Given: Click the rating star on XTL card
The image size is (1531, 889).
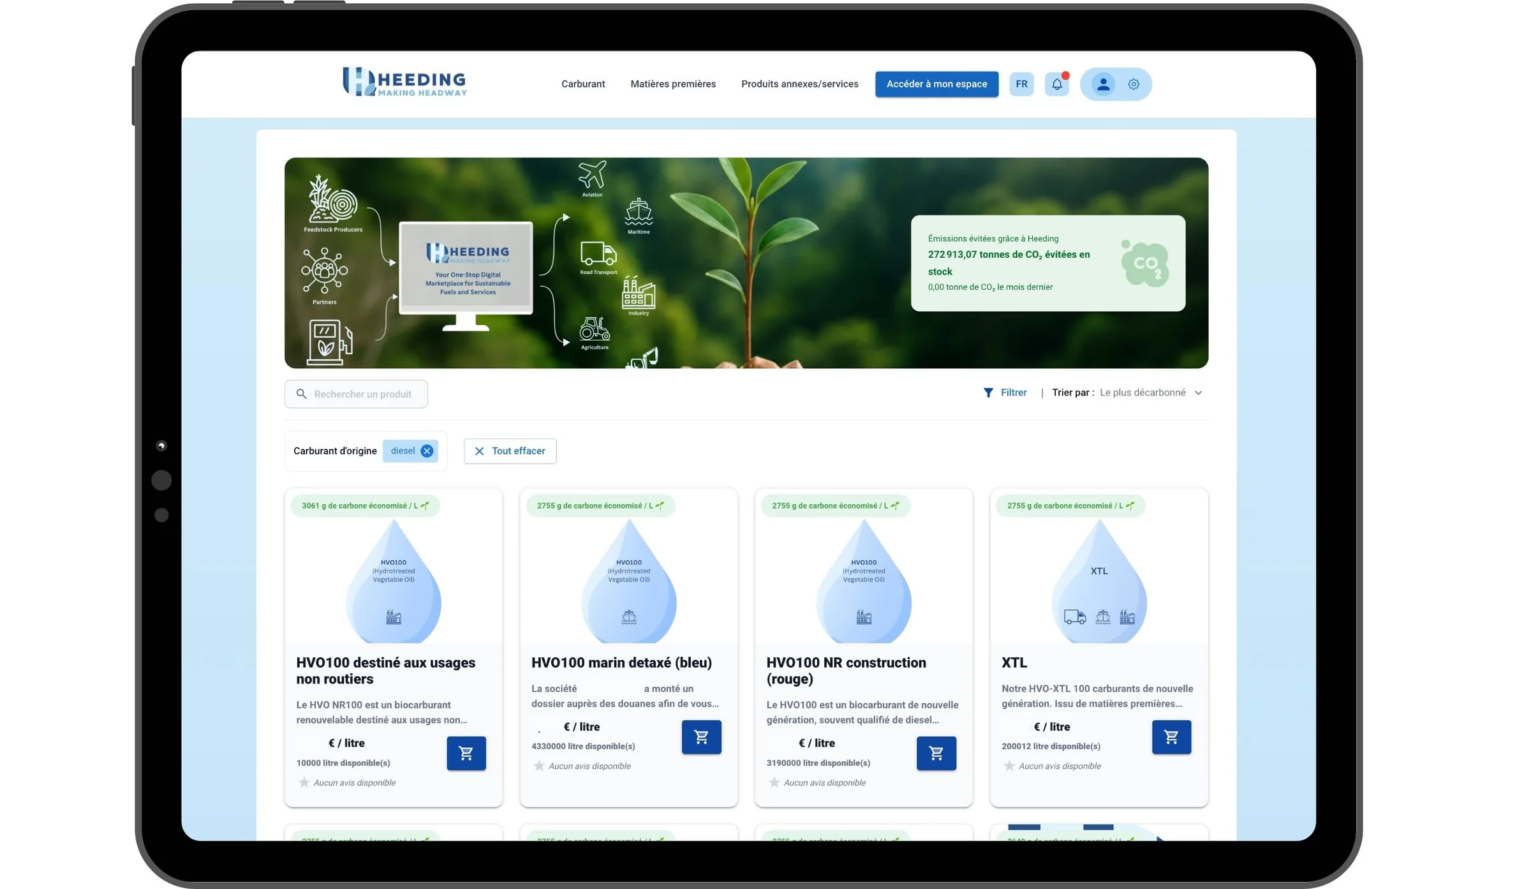Looking at the screenshot, I should tap(1009, 766).
